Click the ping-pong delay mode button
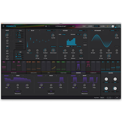Viewport: 122px width, 122px height. click(53, 46)
